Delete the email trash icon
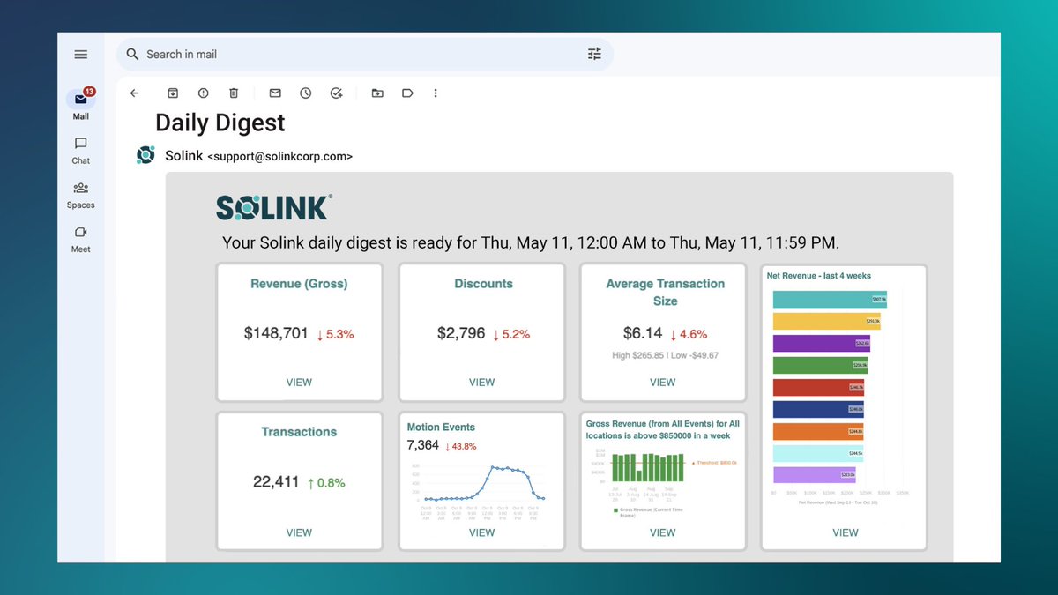 point(234,93)
